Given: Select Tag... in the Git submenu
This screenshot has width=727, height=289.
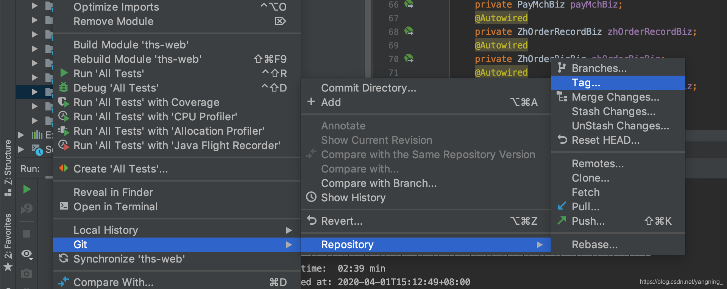Looking at the screenshot, I should (618, 82).
